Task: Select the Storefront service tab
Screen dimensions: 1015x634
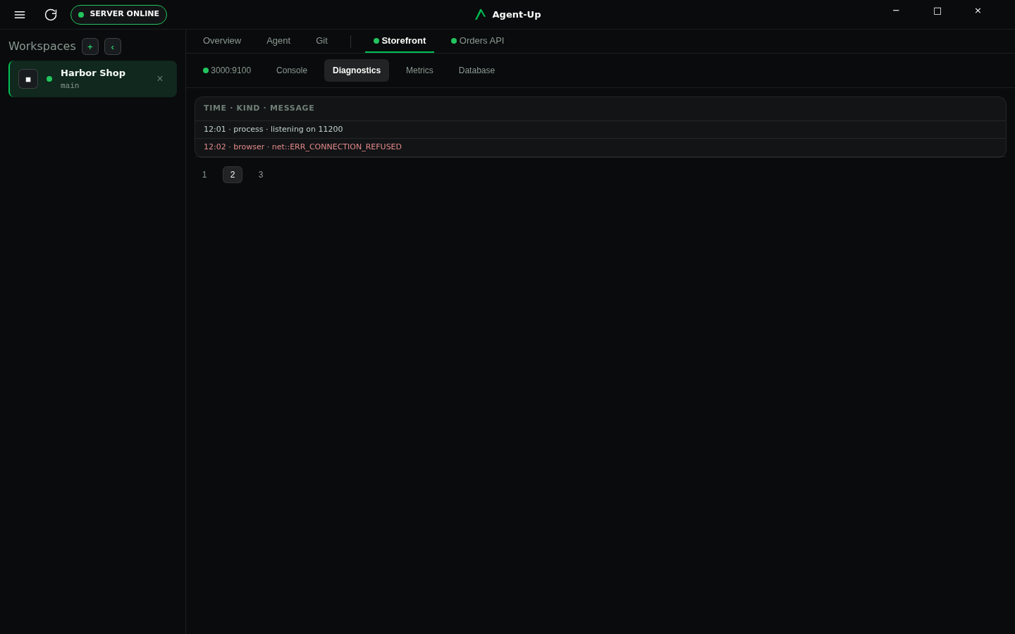Action: (x=400, y=41)
